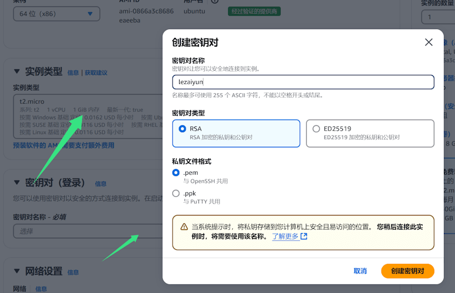Select ED25519 key pair type
455x293 pixels.
pyautogui.click(x=316, y=129)
